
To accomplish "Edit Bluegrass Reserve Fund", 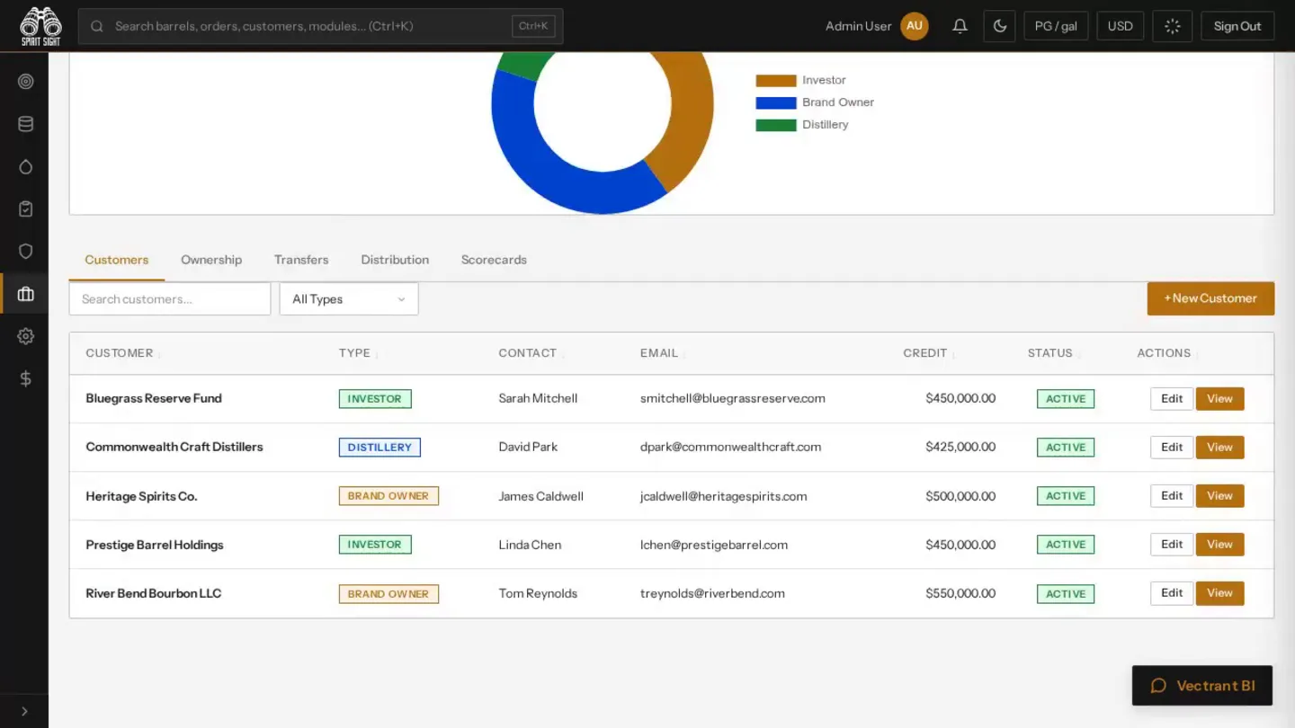I will coord(1172,399).
